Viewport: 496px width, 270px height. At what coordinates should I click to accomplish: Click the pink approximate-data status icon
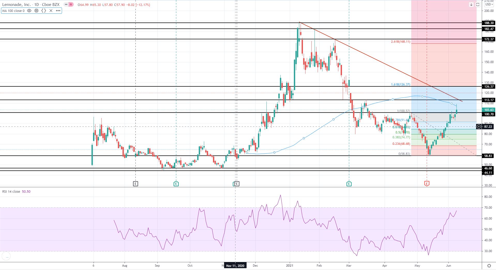[x=71, y=5]
